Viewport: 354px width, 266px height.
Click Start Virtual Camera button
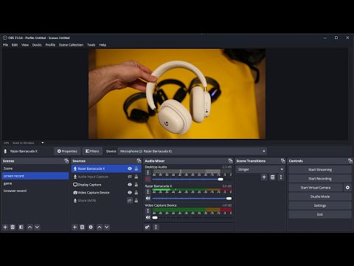click(316, 188)
